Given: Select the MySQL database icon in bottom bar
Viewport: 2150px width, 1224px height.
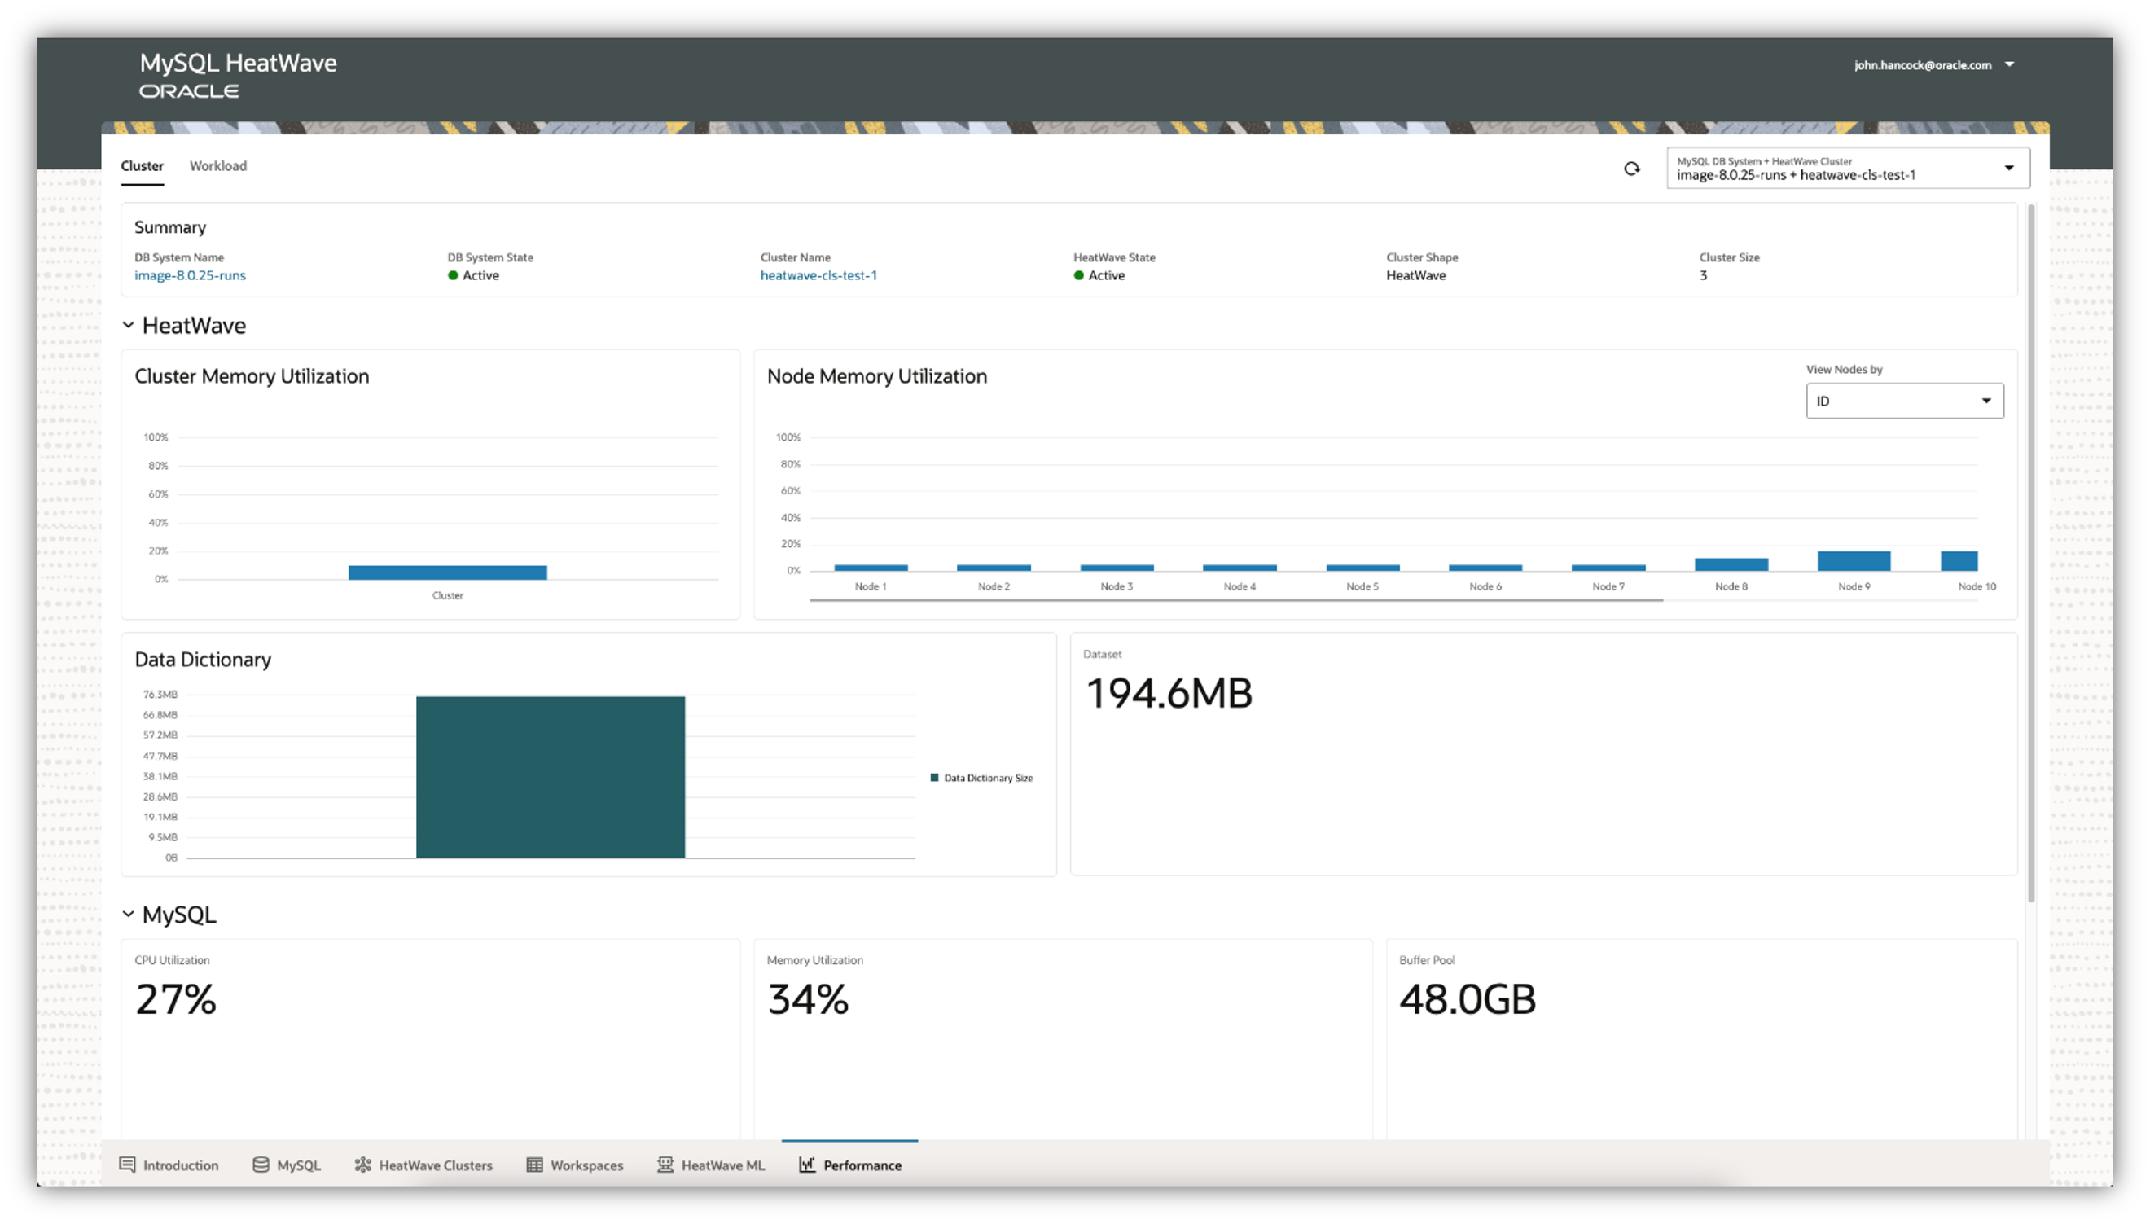Looking at the screenshot, I should point(261,1165).
